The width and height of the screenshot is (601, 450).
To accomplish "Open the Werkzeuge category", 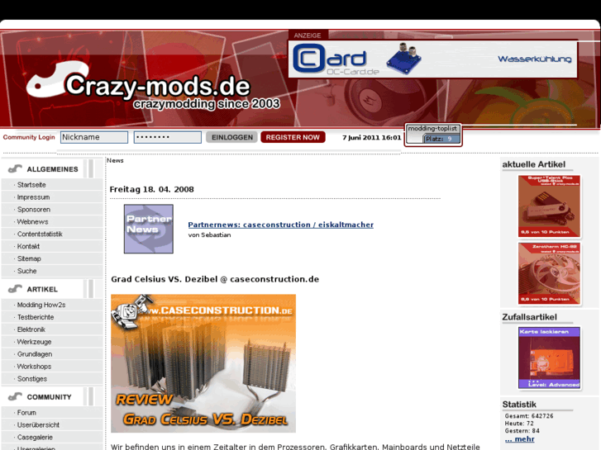I will 34,342.
